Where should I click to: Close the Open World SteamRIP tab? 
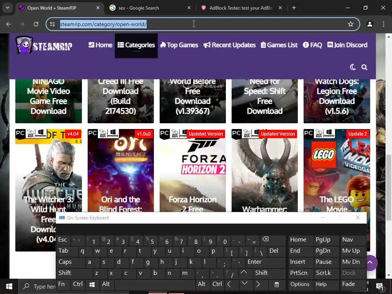tap(98, 8)
